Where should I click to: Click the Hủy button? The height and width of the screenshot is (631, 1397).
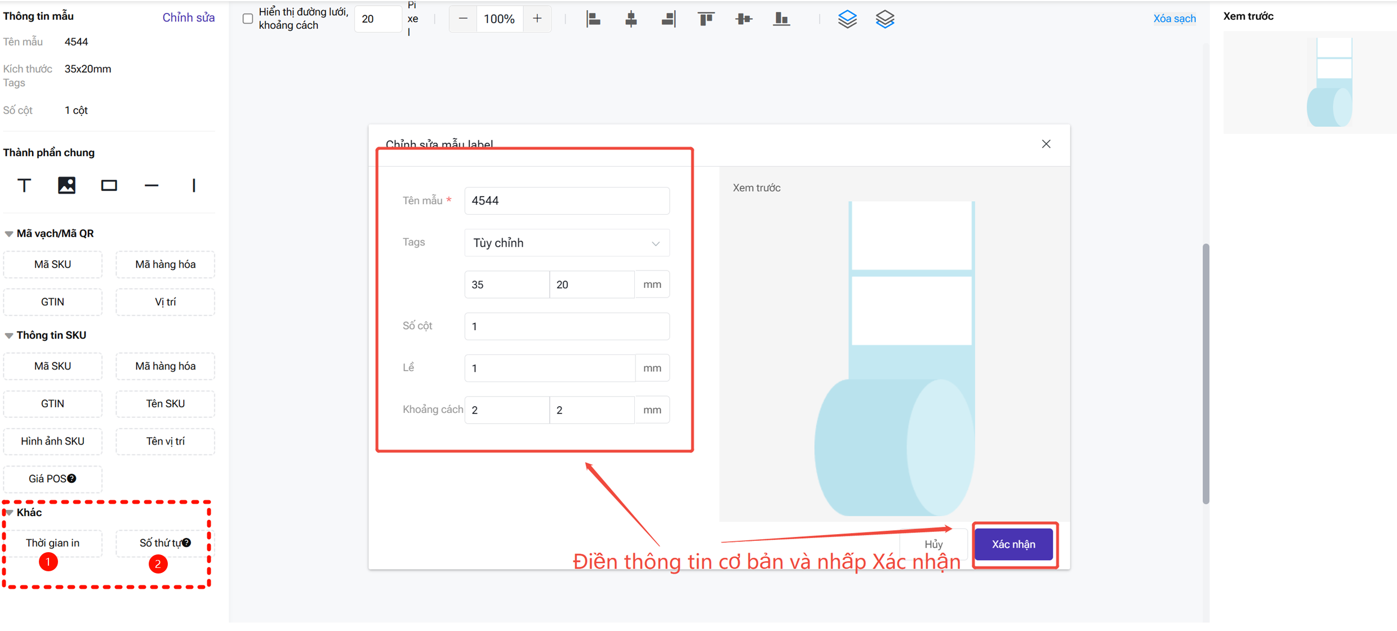point(933,544)
